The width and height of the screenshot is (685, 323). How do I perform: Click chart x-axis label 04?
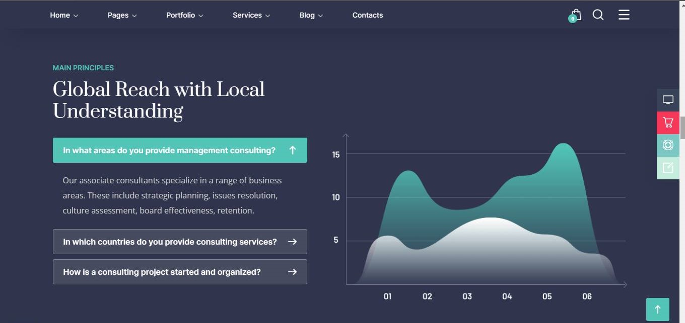[x=507, y=296]
